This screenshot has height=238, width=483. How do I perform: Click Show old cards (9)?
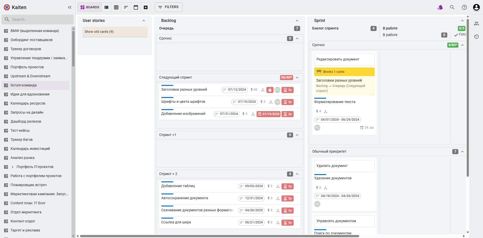coord(99,32)
